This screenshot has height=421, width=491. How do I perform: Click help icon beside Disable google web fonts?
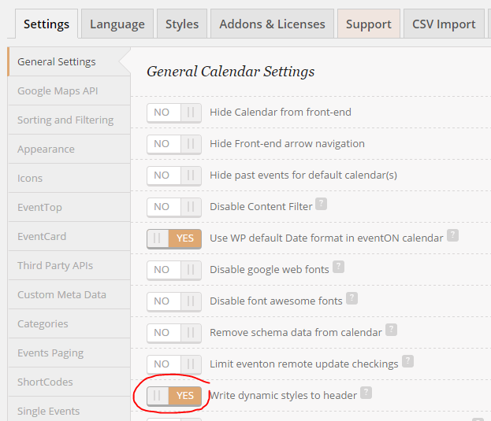(338, 267)
